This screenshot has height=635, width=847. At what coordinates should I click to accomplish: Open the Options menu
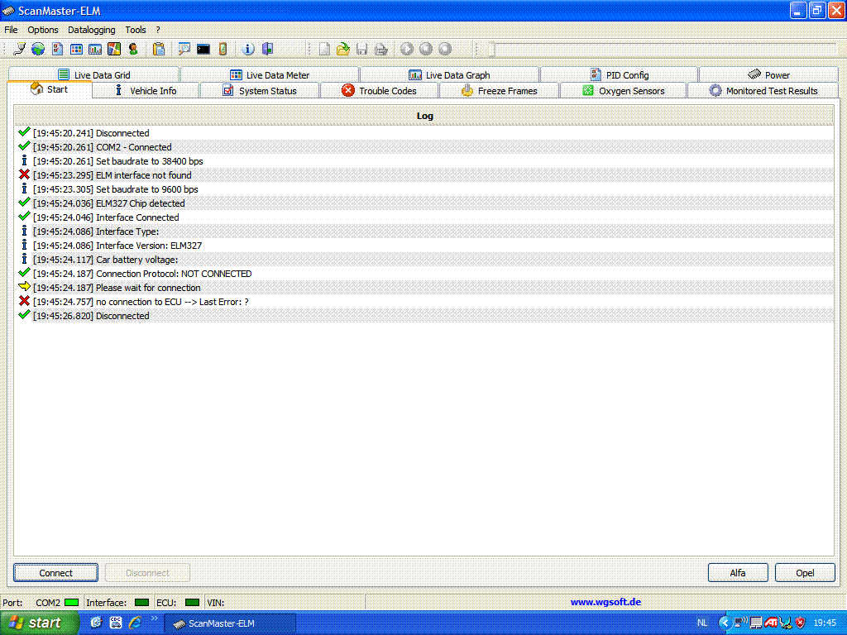[43, 30]
